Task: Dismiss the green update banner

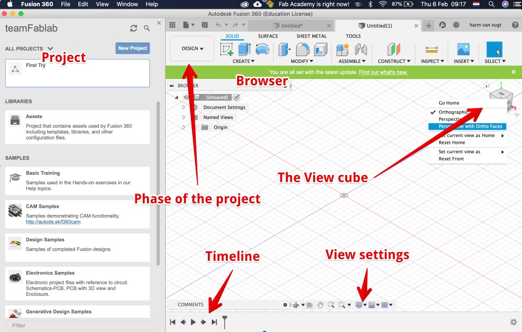Action: pos(513,72)
